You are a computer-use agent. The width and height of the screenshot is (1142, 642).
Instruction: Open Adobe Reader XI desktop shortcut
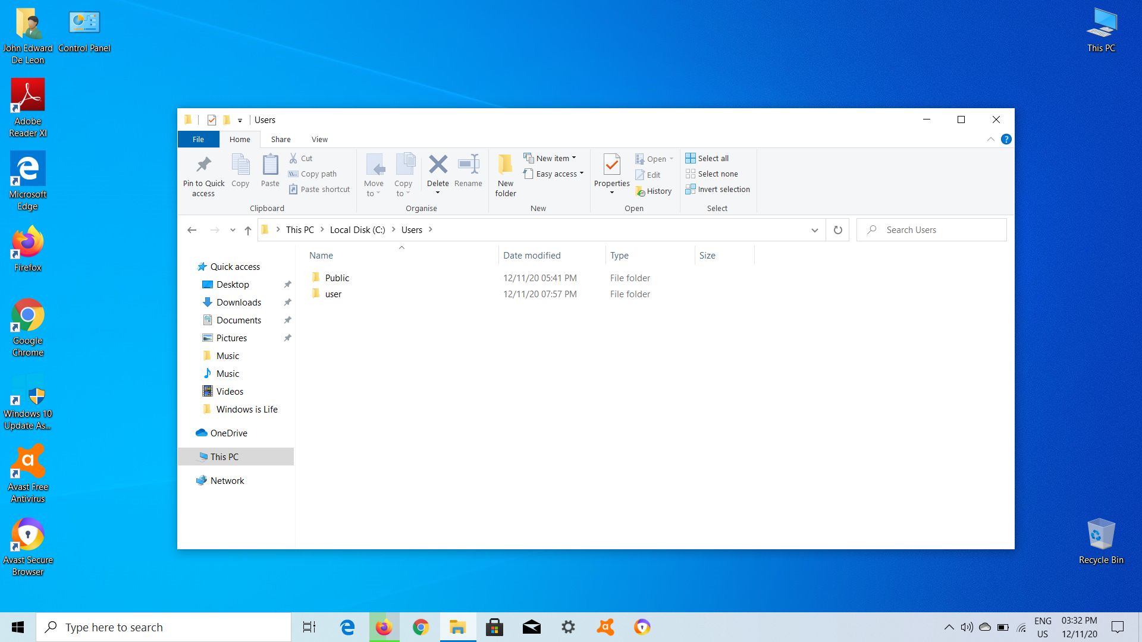[28, 108]
